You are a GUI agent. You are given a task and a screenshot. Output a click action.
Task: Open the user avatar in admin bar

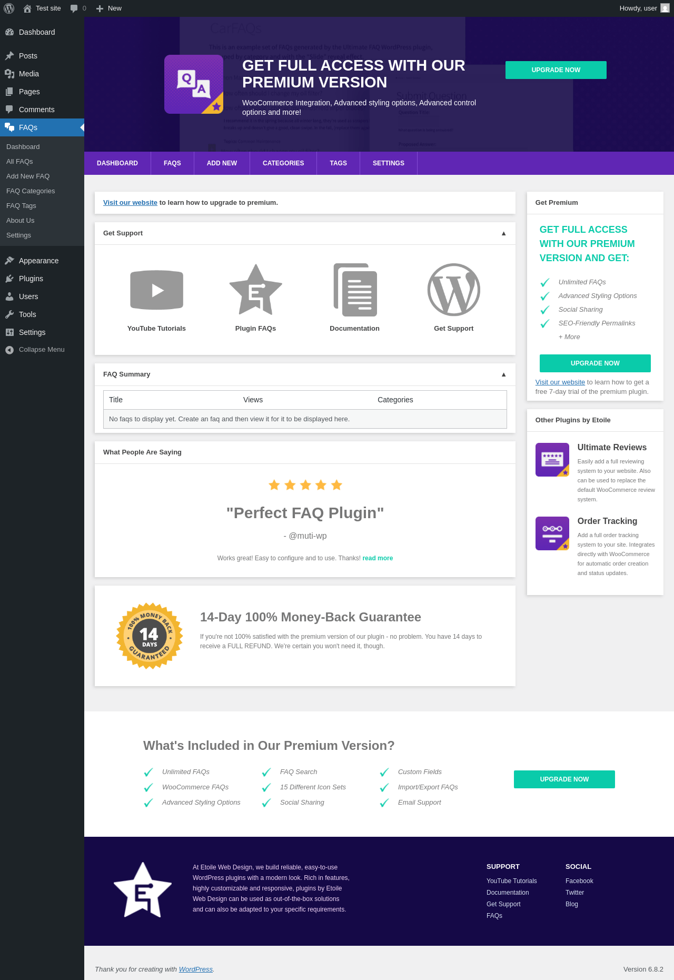coord(665,8)
